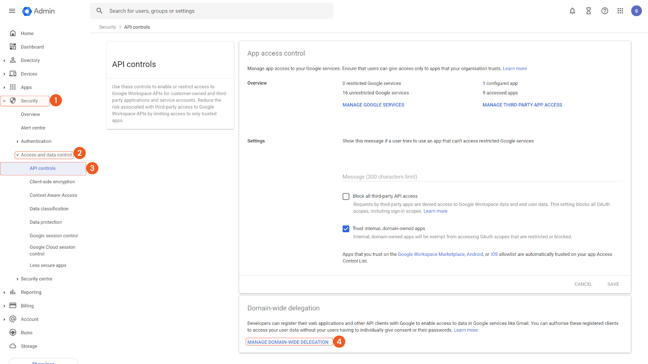Screen dimensions: 648x364
Task: Expand the Authentication section
Action: point(17,141)
